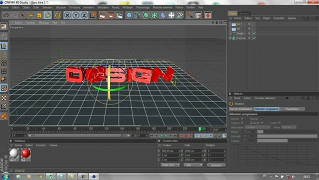The width and height of the screenshot is (319, 180).
Task: Click play forward button on timeline
Action: 166,136
